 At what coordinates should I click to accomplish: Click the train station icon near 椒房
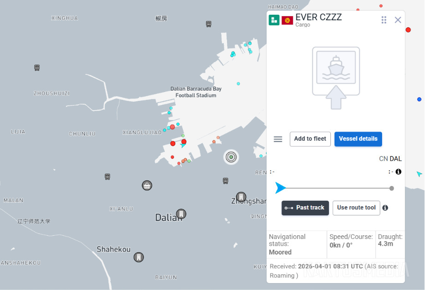click(x=209, y=24)
